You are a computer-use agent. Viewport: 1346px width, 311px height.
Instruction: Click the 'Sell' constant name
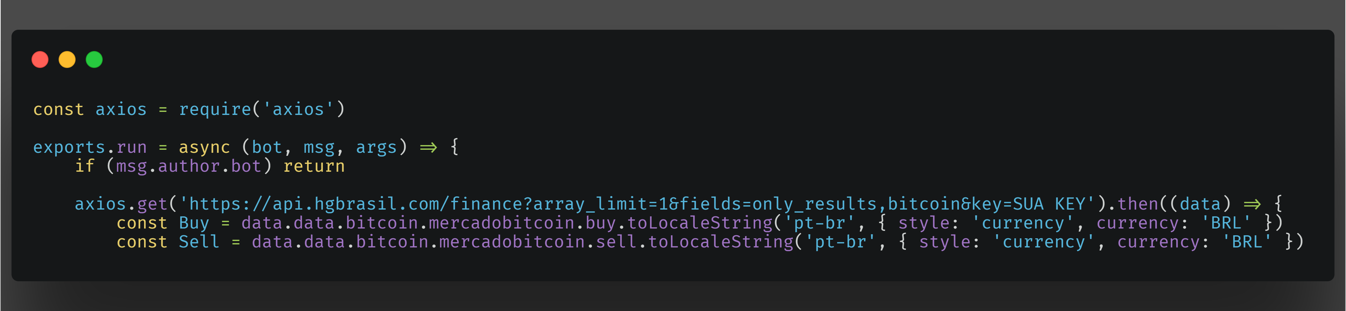(199, 242)
